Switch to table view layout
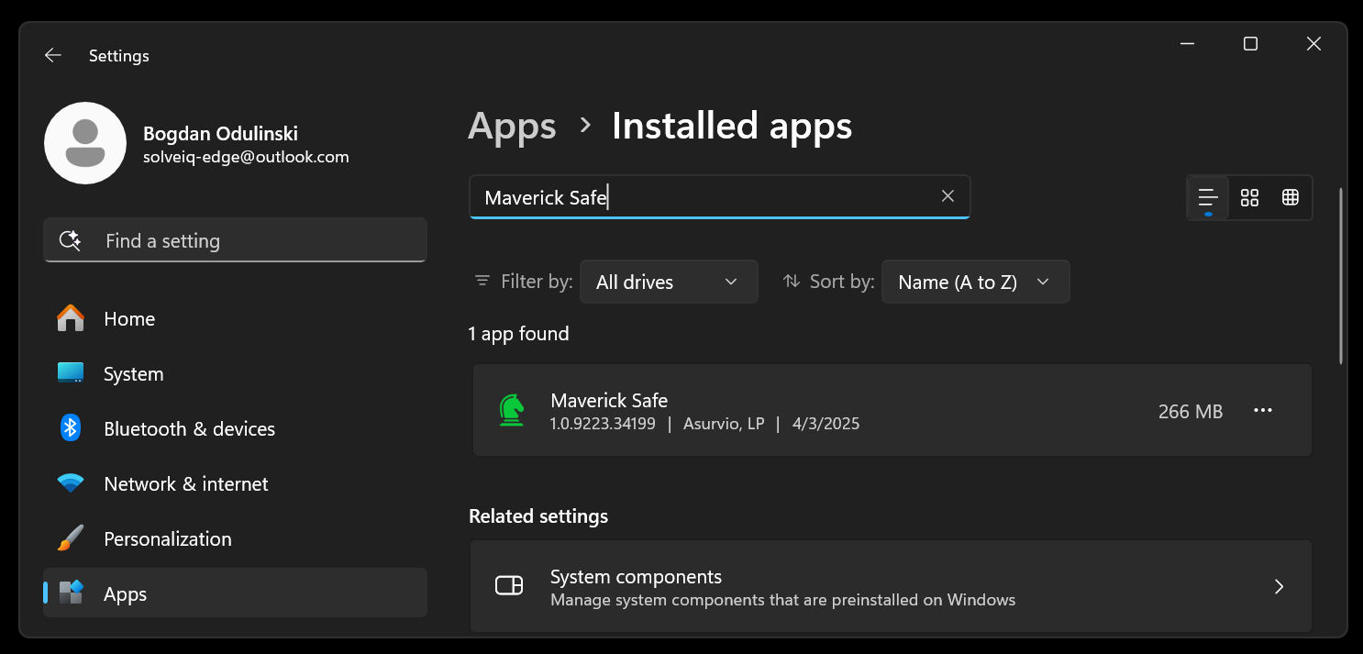1363x654 pixels. 1291,197
